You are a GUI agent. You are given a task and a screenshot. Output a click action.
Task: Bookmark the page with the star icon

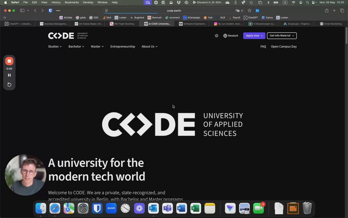(250, 11)
